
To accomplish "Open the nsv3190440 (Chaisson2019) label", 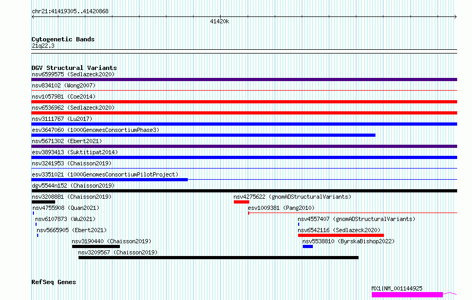I will (111, 241).
